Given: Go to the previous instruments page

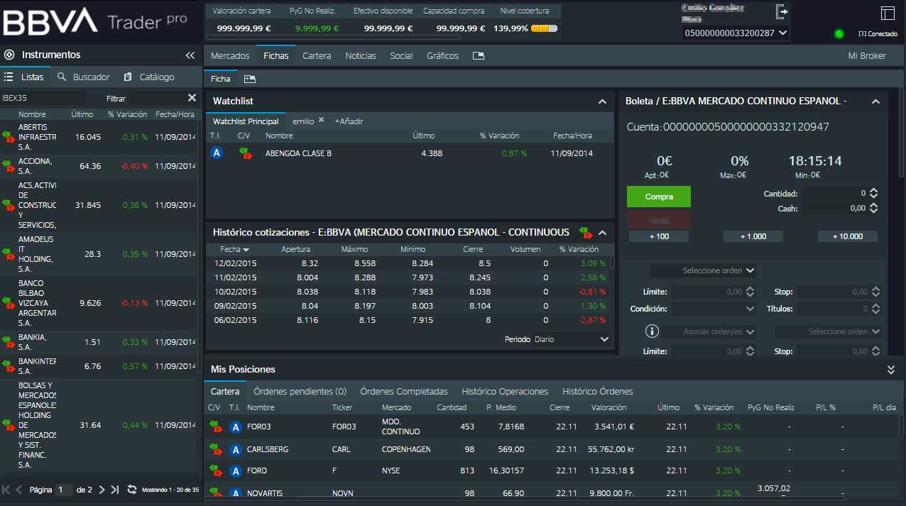Looking at the screenshot, I should tap(19, 490).
